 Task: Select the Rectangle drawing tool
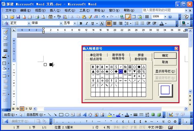(x=61, y=115)
